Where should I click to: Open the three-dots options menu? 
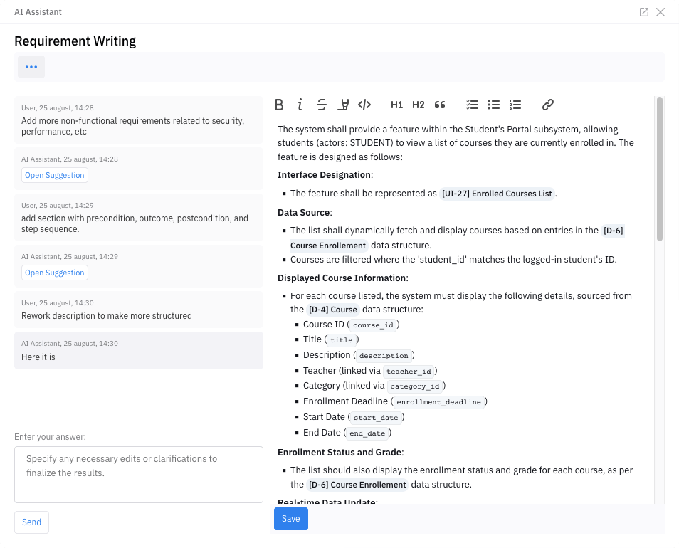[31, 67]
